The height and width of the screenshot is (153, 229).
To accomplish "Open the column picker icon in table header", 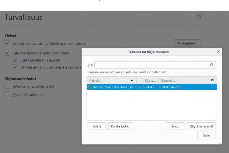I will click(x=212, y=80).
